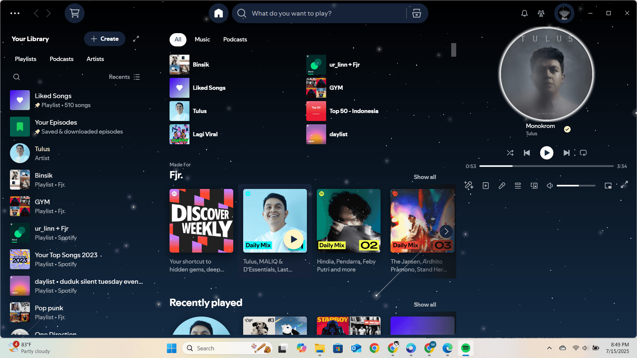Toggle the liked checkmark for Monokrom

point(567,129)
